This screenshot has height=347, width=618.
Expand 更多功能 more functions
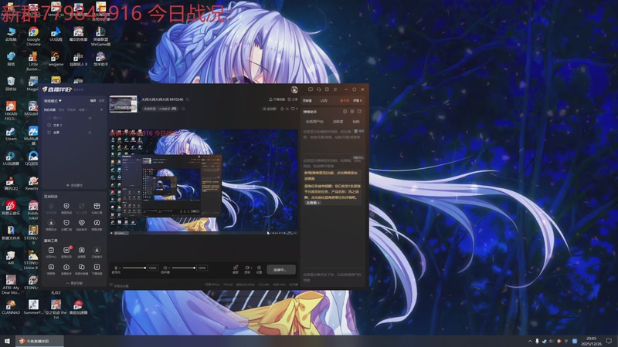click(x=74, y=283)
